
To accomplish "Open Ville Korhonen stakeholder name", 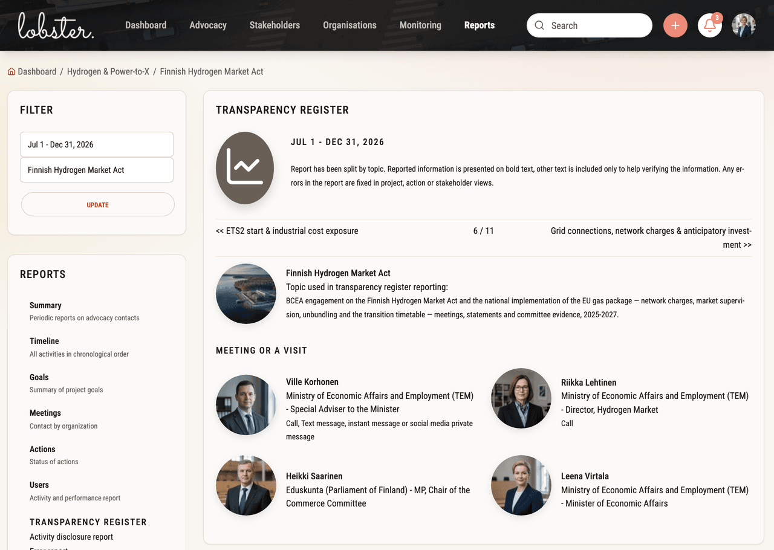I will point(312,382).
